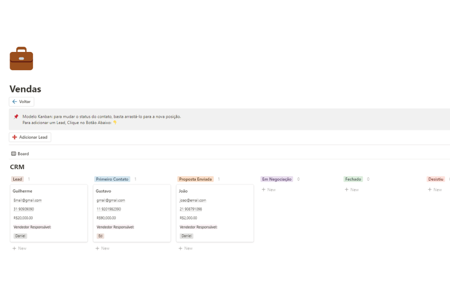Add new item in Fechado column
Screen dimensions: 450x299
point(351,190)
